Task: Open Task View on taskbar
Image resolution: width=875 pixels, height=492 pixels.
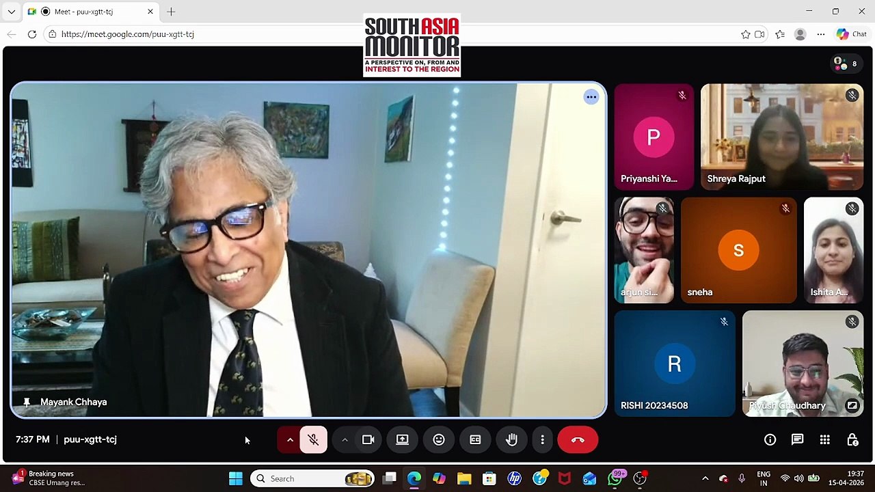Action: pos(390,479)
